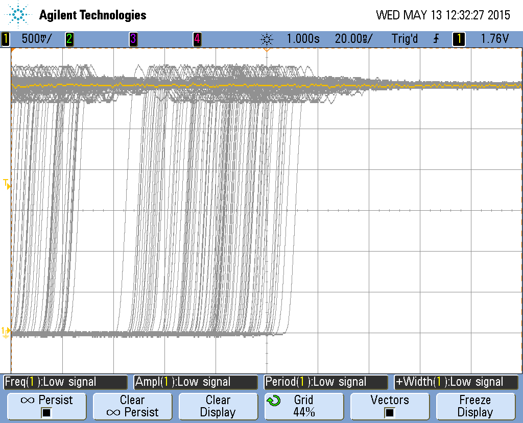Toggle the Vectors checkbox
The height and width of the screenshot is (423, 523).
(x=390, y=413)
